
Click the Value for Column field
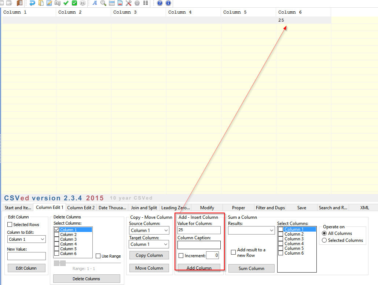[x=199, y=230]
